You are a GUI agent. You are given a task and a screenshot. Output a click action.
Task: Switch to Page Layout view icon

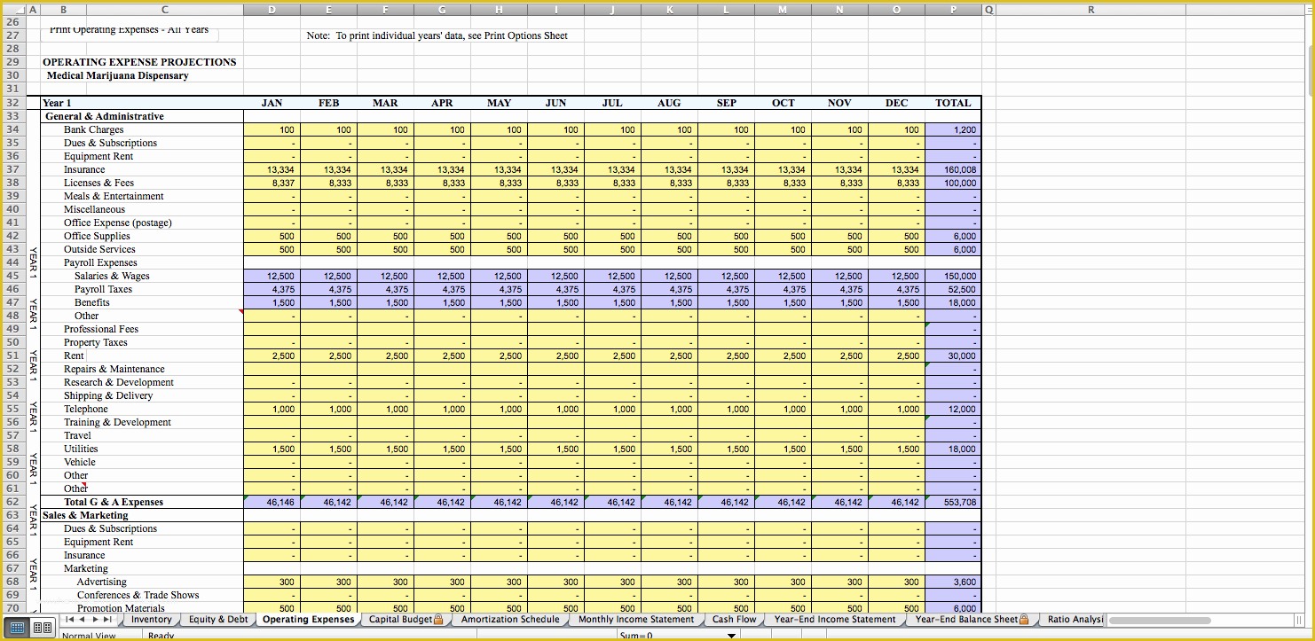(41, 628)
